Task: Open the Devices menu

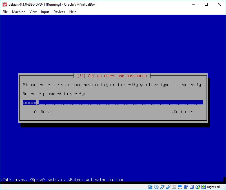Action: [x=59, y=12]
